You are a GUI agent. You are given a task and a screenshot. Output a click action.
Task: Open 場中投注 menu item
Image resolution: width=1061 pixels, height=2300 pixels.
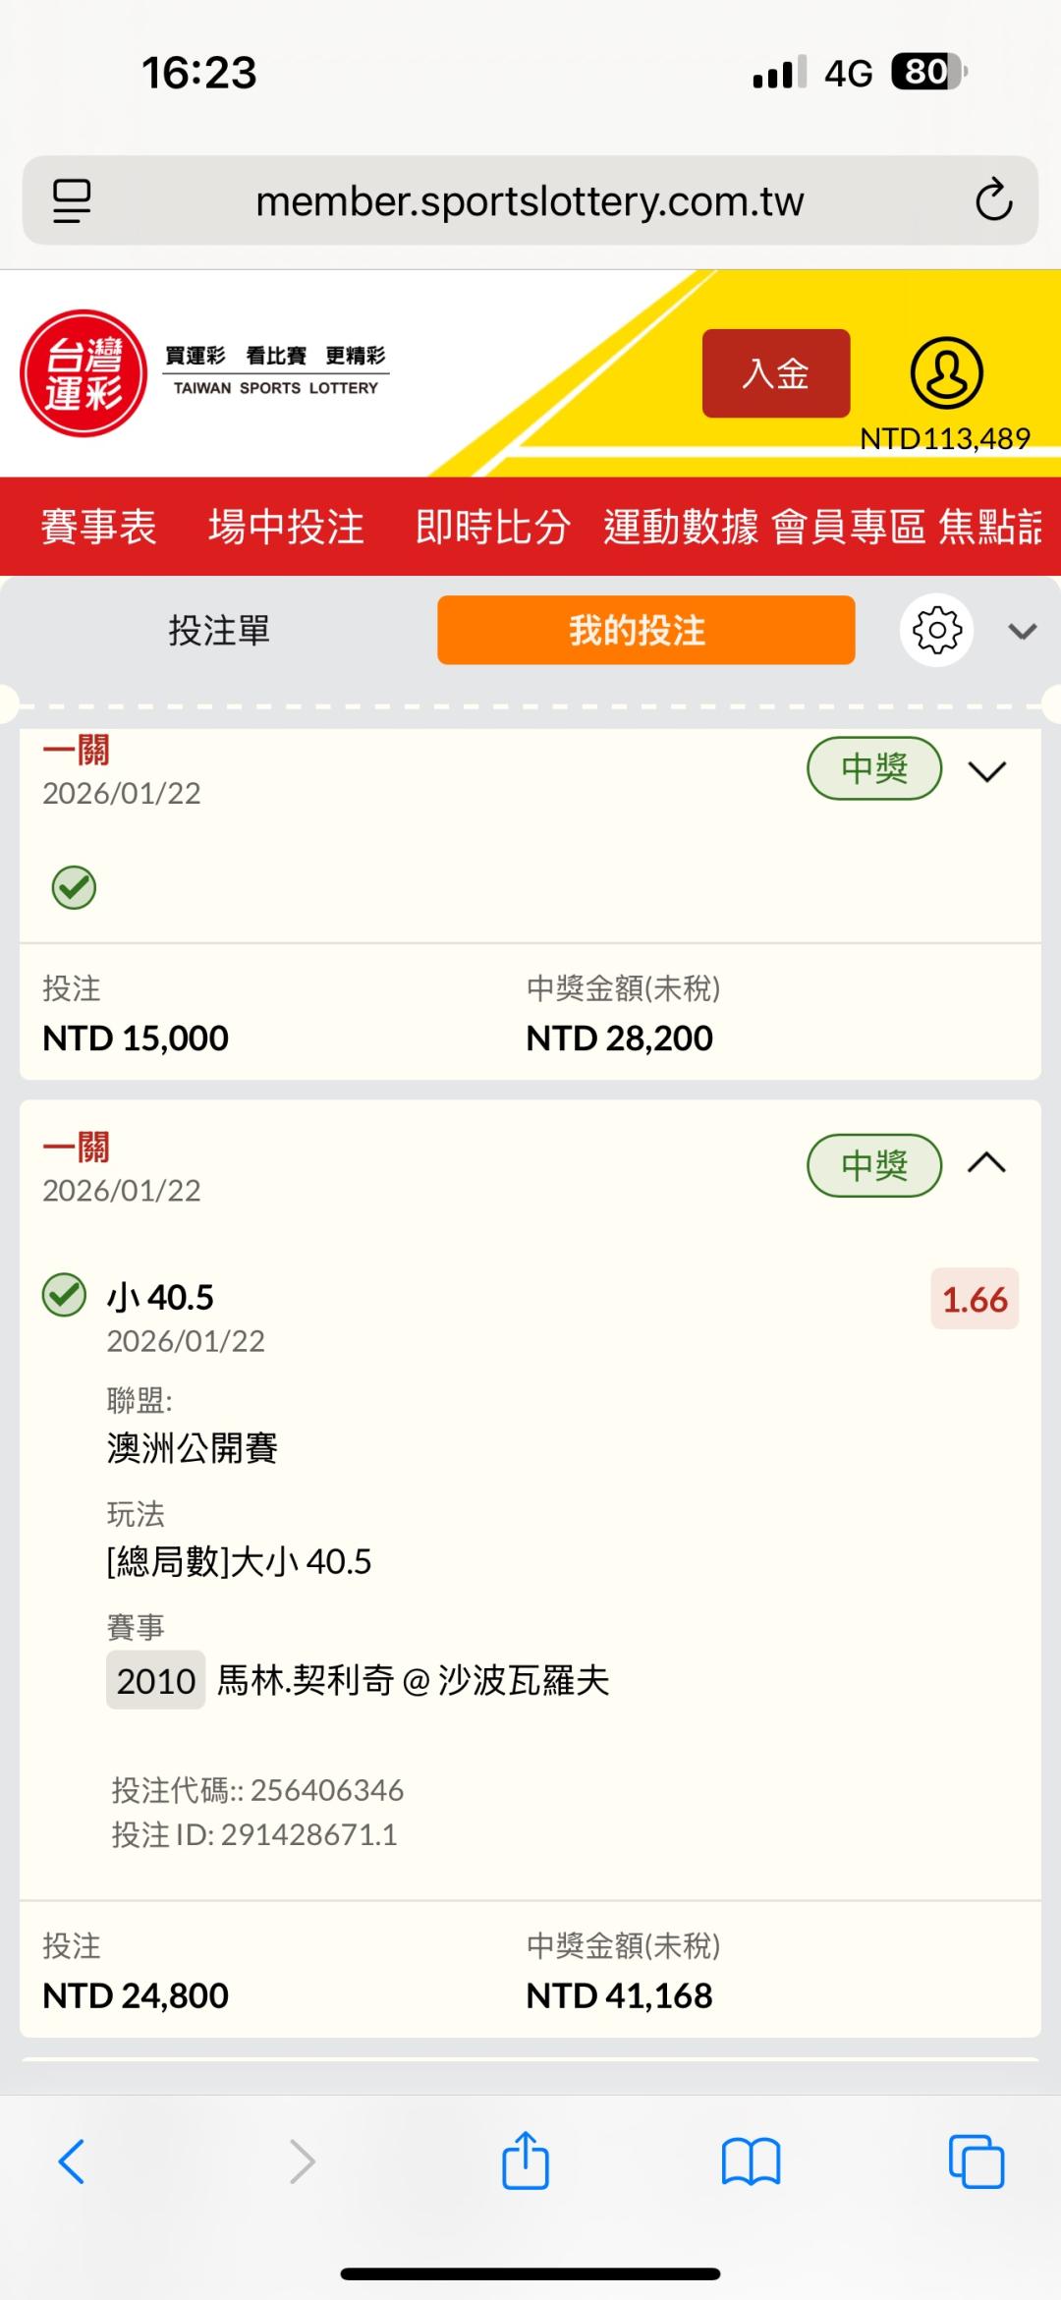286,527
